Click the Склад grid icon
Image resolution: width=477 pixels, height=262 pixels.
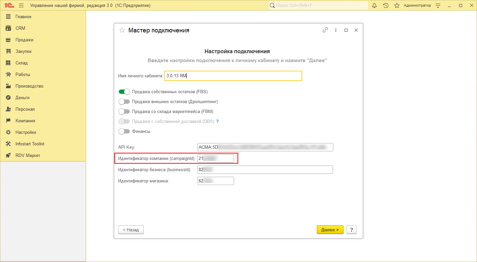click(x=9, y=63)
